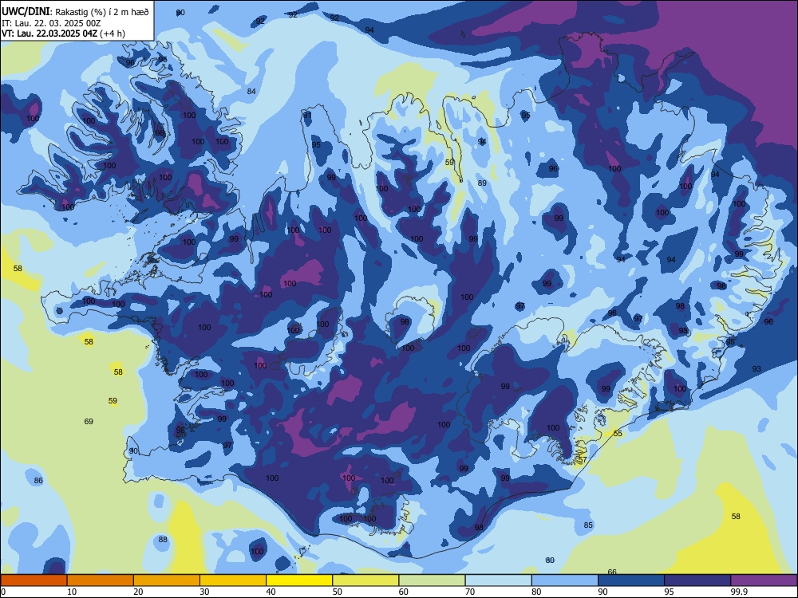Select the '95' tick label on the legend bar

pyautogui.click(x=670, y=592)
